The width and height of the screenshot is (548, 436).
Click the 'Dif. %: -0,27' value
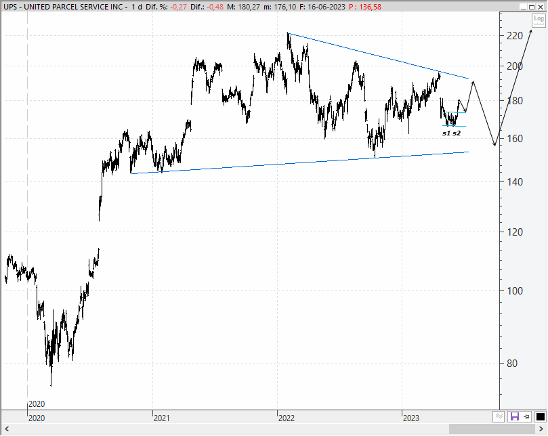(166, 7)
